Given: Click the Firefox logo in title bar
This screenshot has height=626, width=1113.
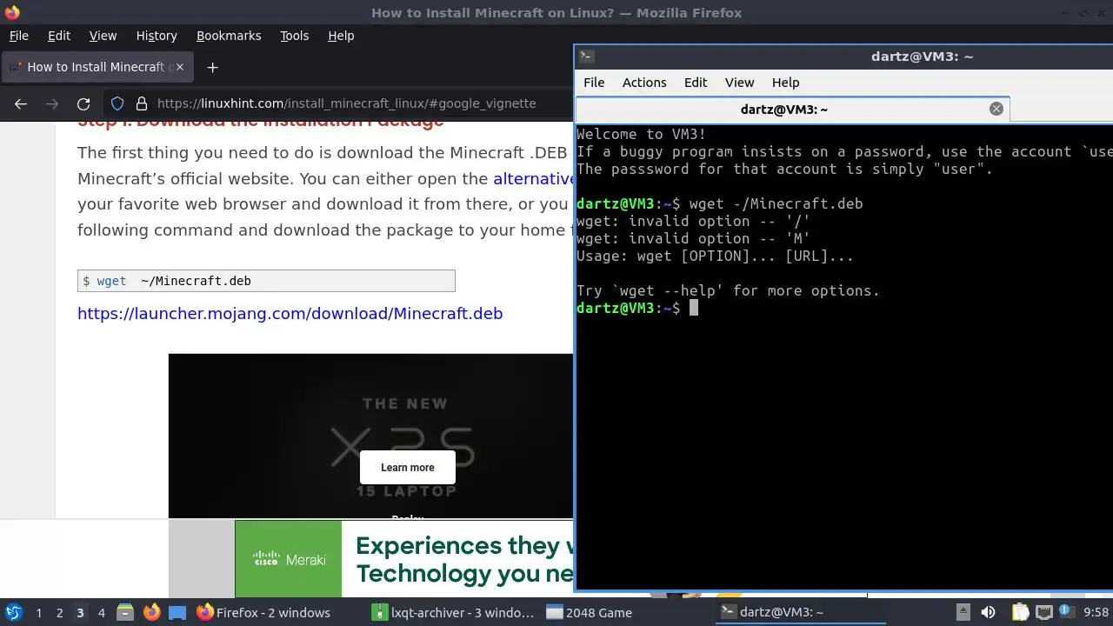Looking at the screenshot, I should point(12,12).
